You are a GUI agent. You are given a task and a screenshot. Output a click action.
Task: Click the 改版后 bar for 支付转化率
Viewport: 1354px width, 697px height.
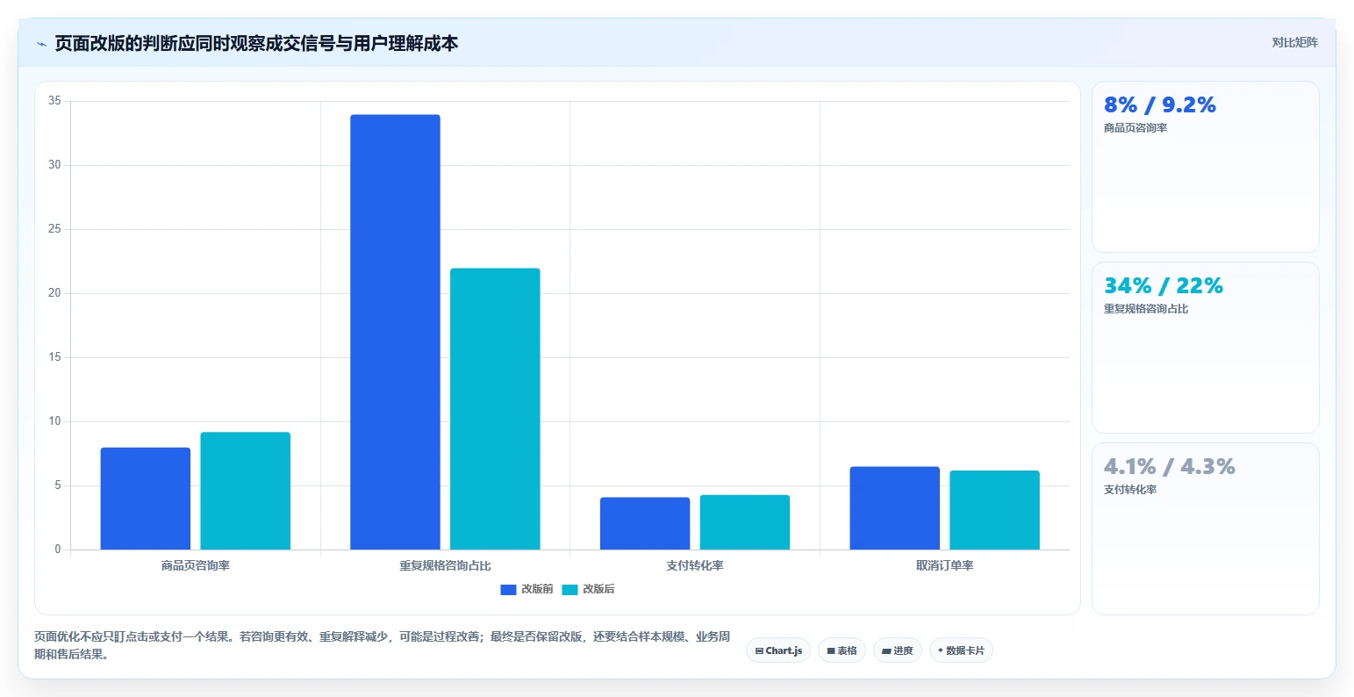[x=745, y=522]
